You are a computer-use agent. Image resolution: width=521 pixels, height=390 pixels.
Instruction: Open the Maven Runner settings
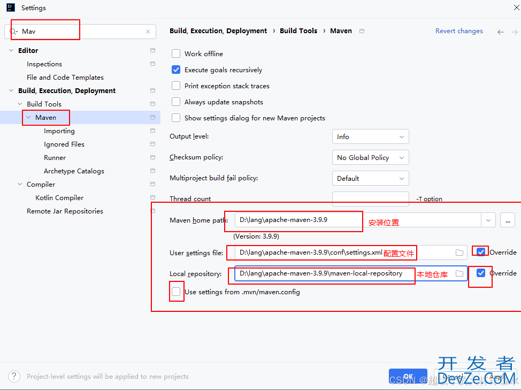[55, 157]
